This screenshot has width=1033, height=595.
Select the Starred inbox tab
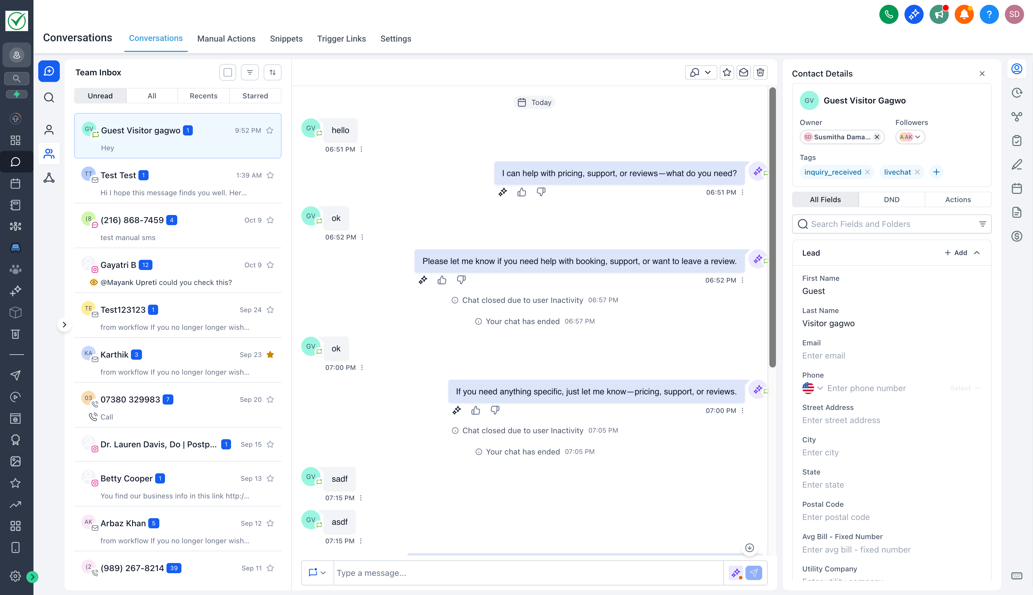point(255,96)
